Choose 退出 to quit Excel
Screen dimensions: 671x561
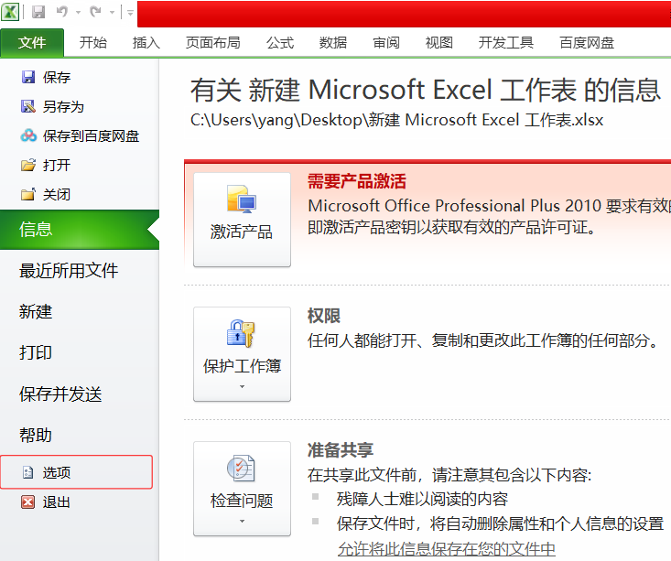[x=57, y=502]
